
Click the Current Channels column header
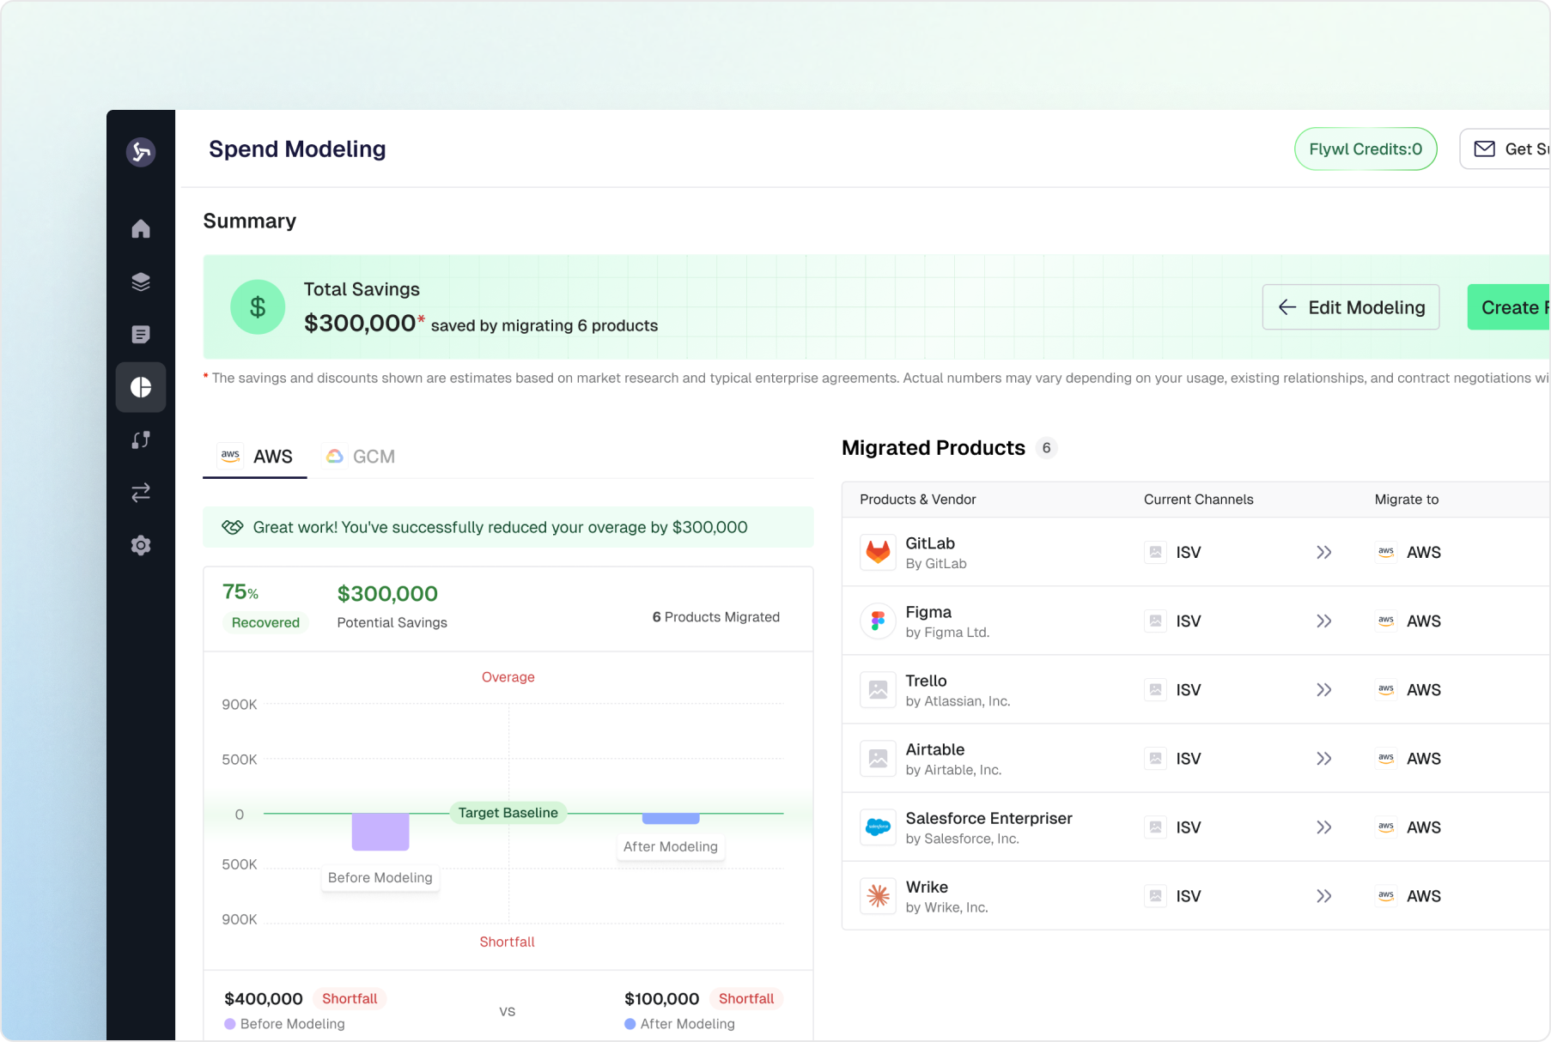pos(1198,500)
